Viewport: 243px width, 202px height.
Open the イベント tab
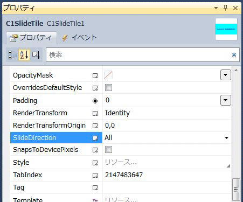[79, 38]
